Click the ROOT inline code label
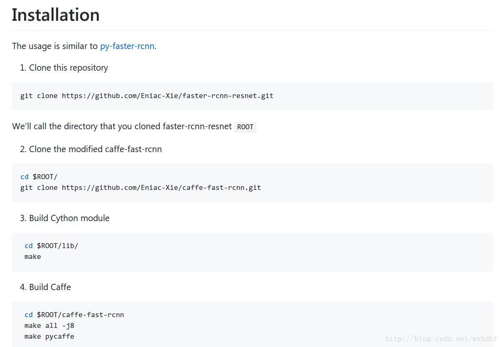Viewport: 502px width, 347px height. click(x=245, y=127)
